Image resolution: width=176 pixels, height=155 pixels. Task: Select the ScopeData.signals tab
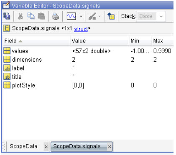coord(77,146)
